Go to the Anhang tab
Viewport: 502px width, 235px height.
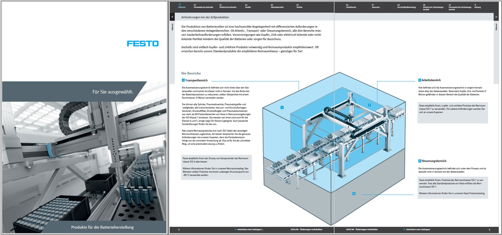(x=477, y=6)
